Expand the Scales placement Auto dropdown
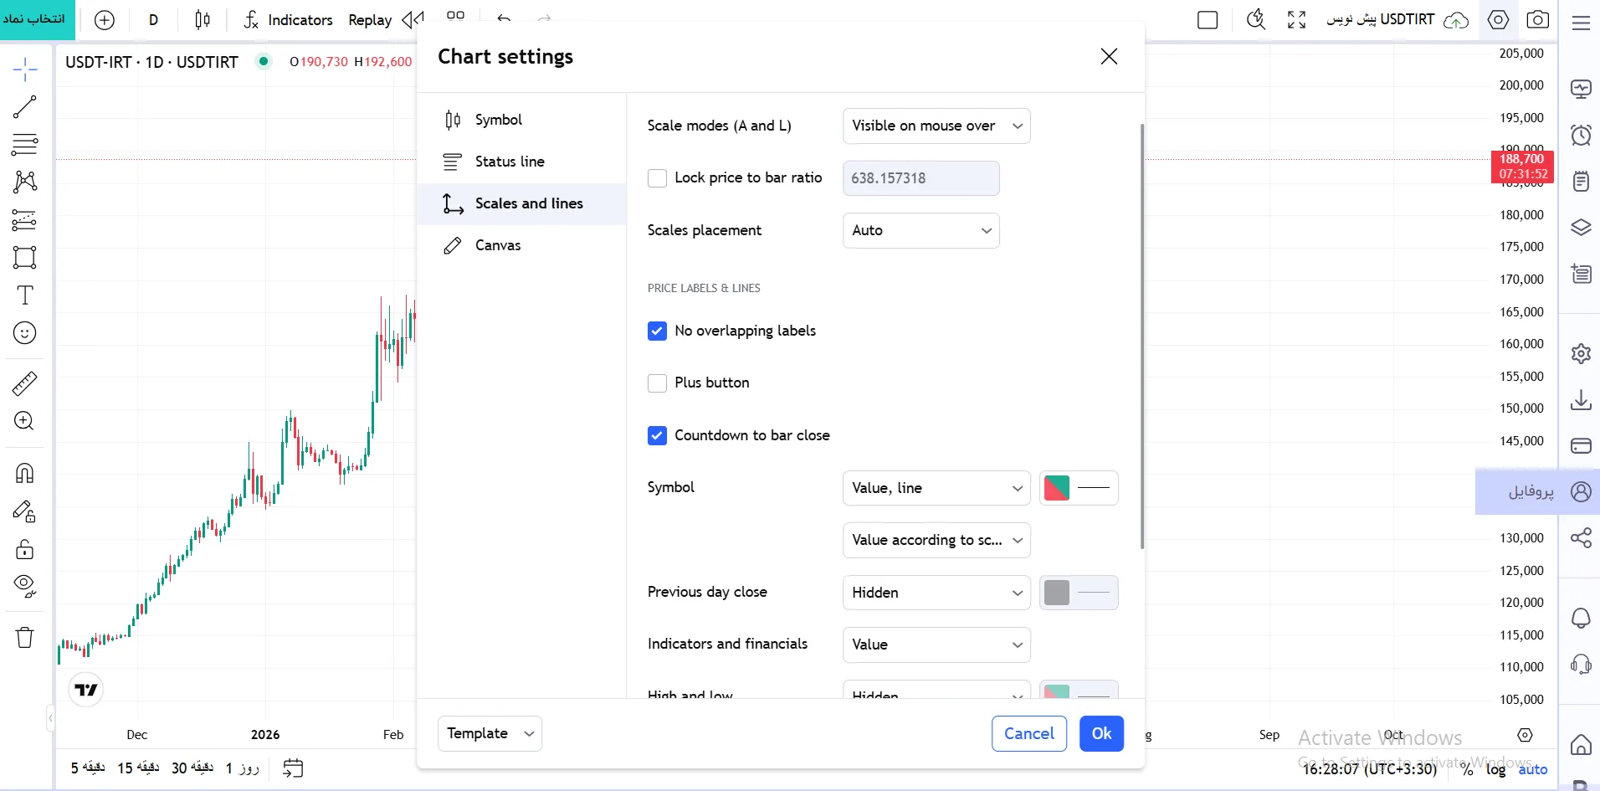1600x791 pixels. pos(921,231)
